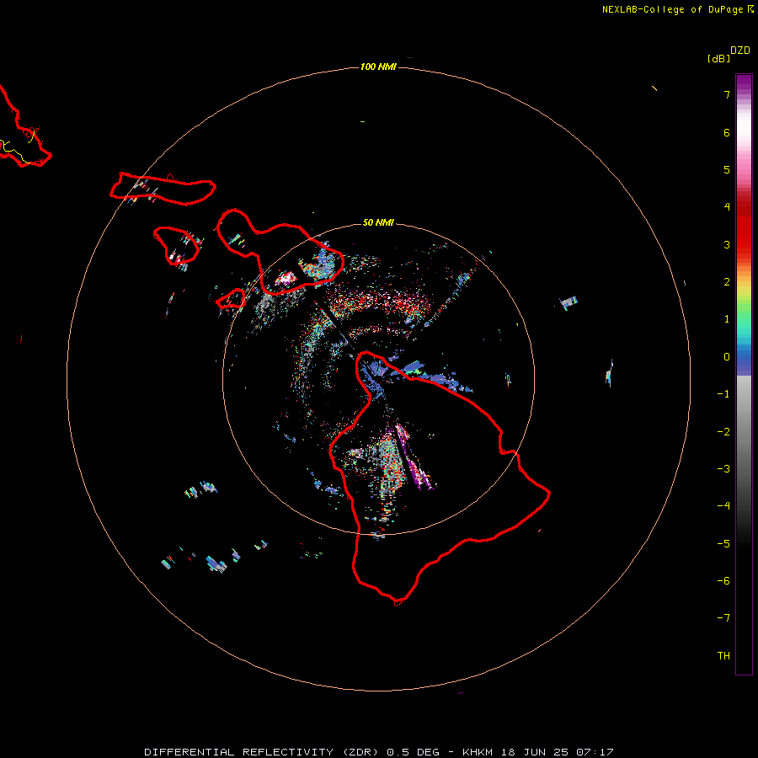
Task: Click the [dB] units label
Action: click(718, 58)
